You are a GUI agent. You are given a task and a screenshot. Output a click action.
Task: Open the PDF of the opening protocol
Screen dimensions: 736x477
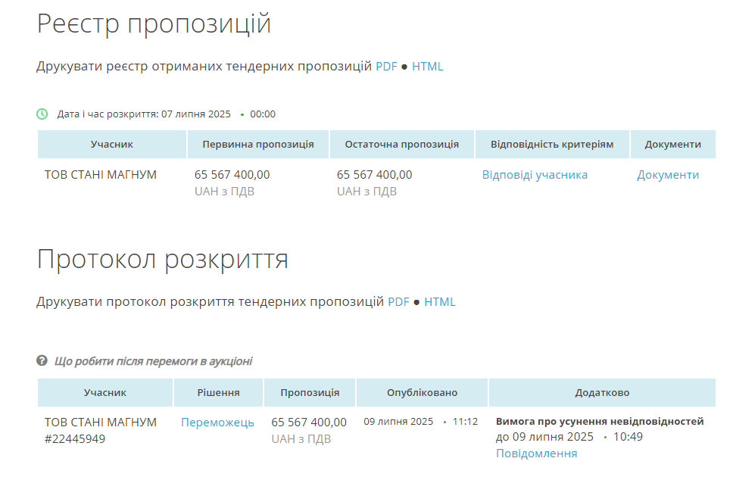coord(398,302)
